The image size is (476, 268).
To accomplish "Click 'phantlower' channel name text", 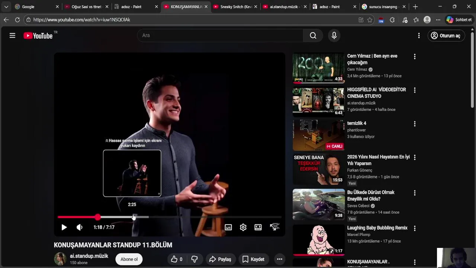I will tap(357, 130).
